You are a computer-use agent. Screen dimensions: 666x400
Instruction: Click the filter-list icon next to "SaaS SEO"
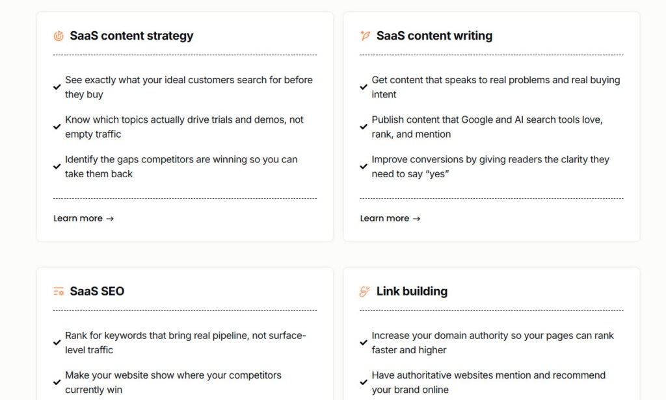(x=58, y=291)
